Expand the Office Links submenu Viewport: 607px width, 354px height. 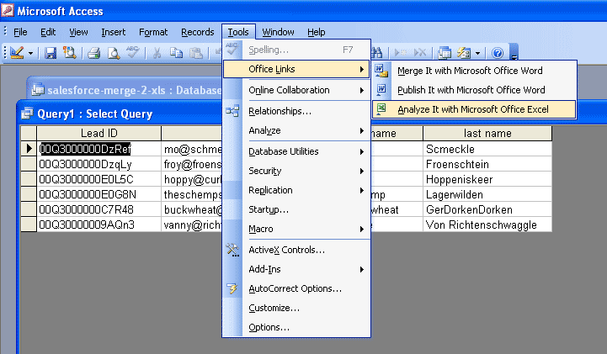click(296, 69)
